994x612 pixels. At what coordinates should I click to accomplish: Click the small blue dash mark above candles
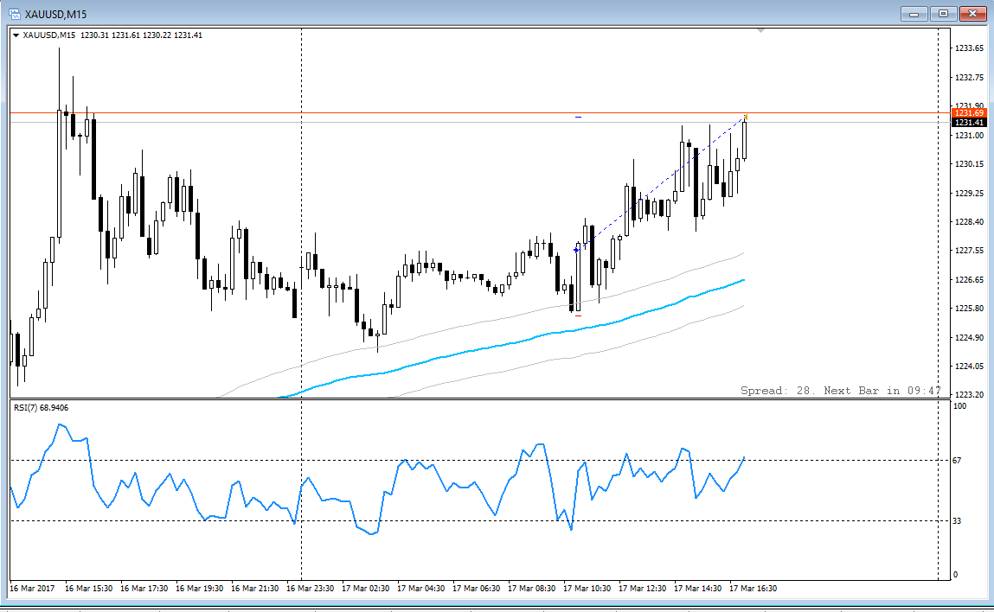pos(578,118)
